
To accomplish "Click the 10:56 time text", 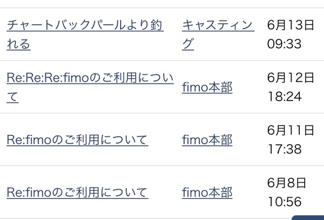I will [x=285, y=202].
